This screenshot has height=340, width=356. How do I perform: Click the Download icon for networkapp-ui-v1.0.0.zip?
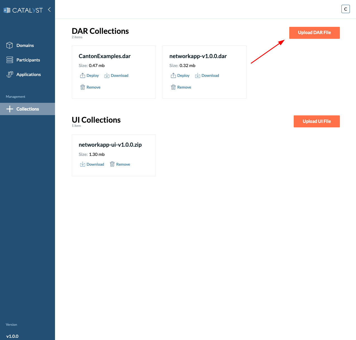[x=83, y=164]
